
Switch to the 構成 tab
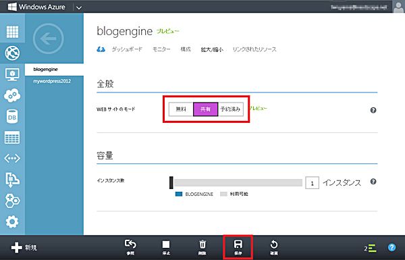point(186,49)
